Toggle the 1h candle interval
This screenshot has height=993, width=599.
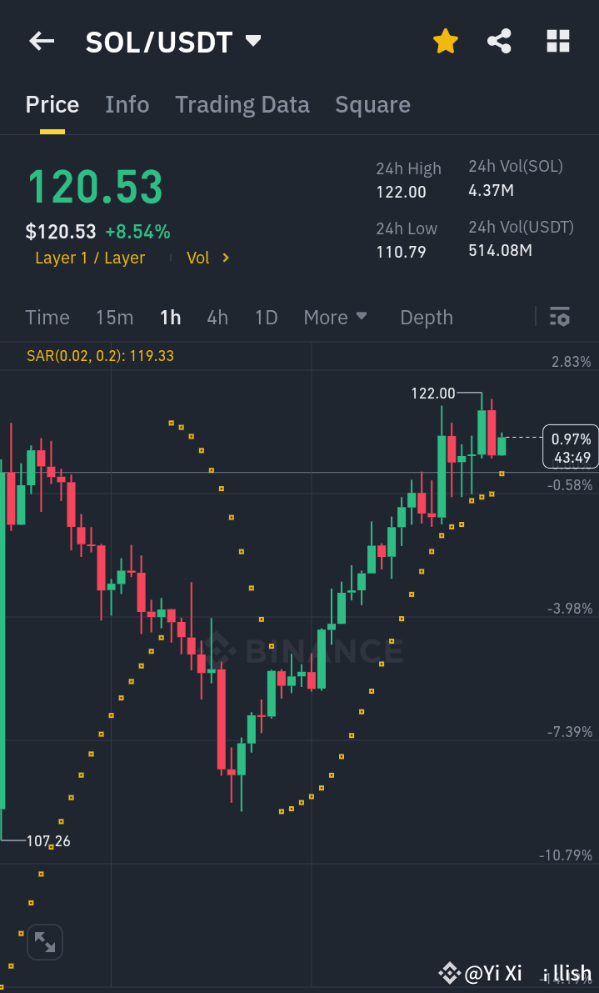coord(170,317)
